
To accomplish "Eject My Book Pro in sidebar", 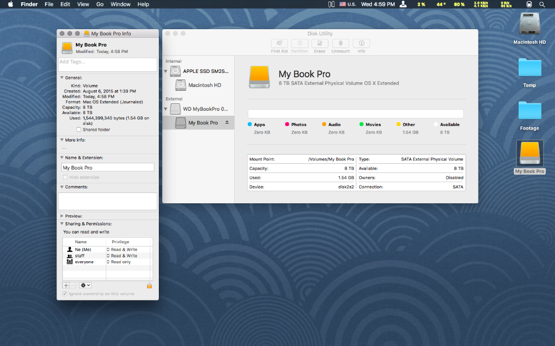I will tap(227, 123).
